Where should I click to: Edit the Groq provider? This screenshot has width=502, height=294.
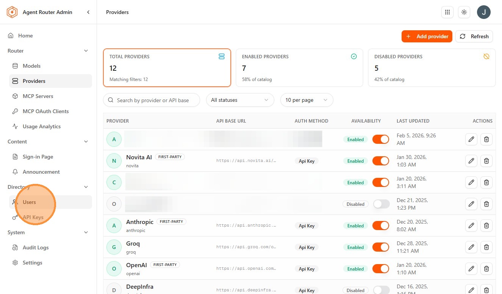point(471,247)
